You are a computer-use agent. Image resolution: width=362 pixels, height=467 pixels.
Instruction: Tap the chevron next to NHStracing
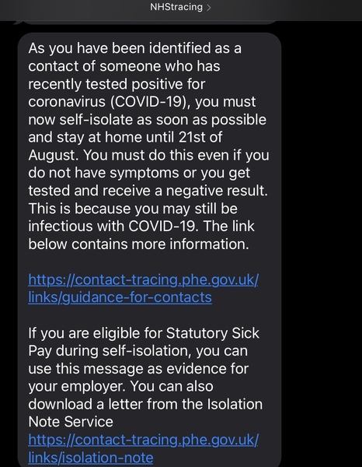click(208, 8)
